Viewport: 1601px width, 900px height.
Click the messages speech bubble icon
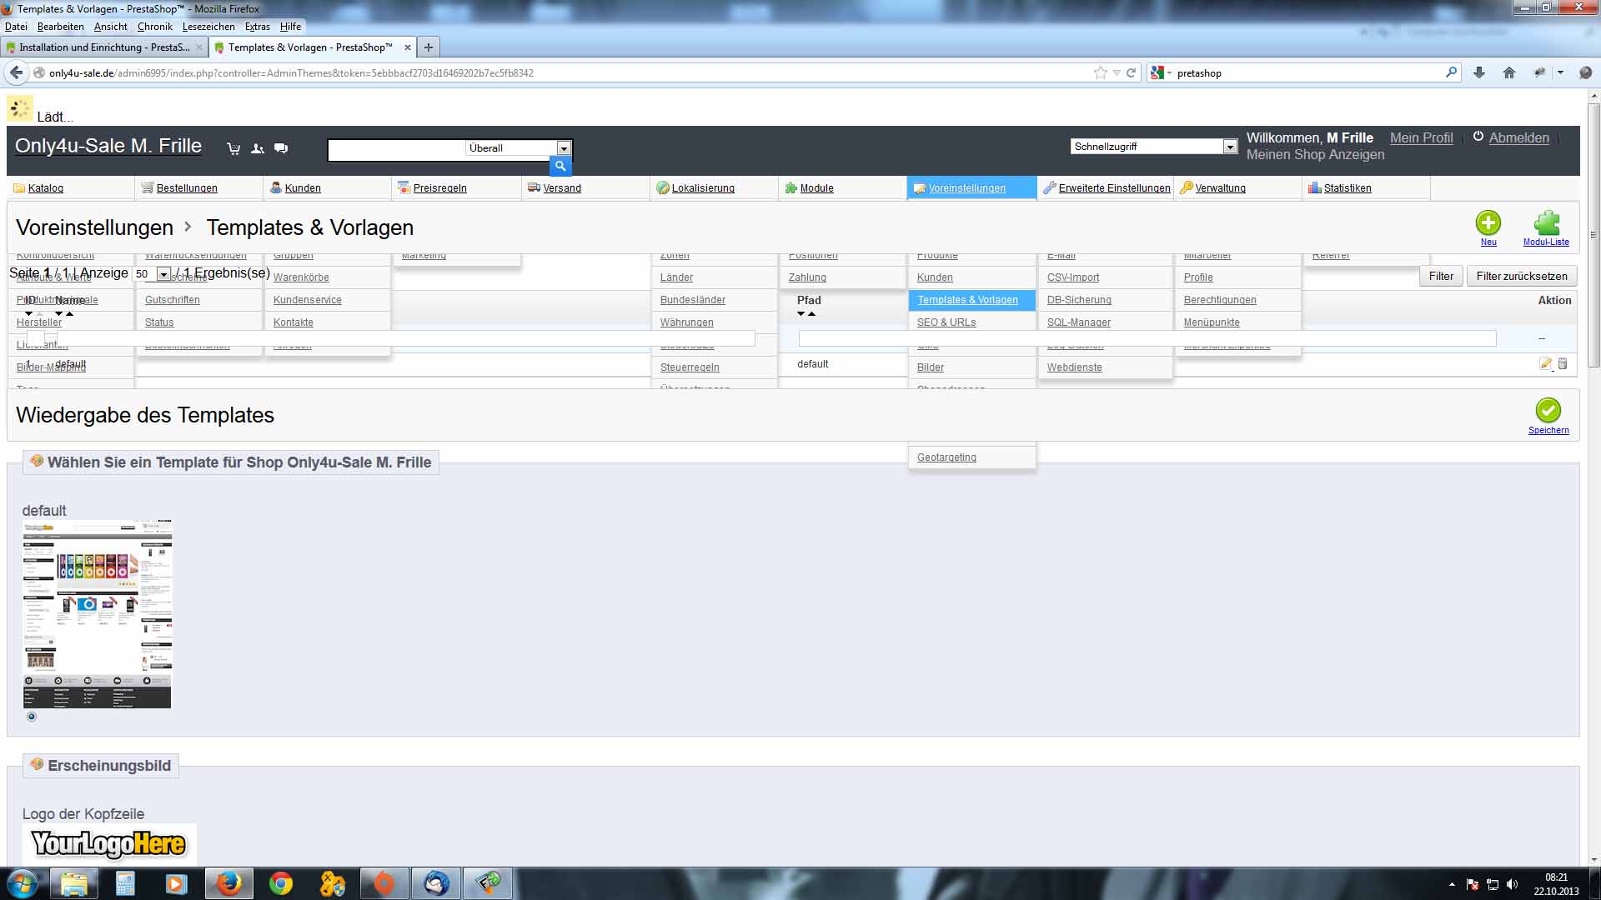(281, 149)
